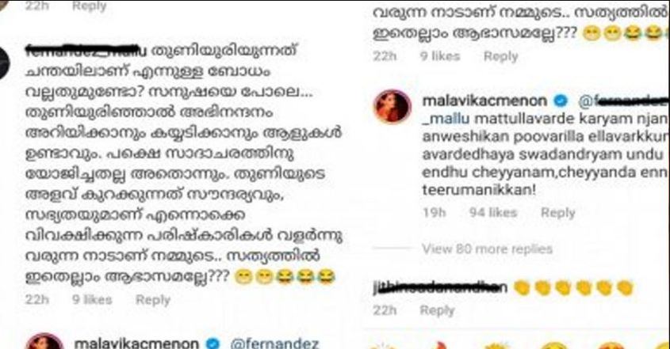Open the 94 likes count
This screenshot has height=349, width=670.
(492, 212)
